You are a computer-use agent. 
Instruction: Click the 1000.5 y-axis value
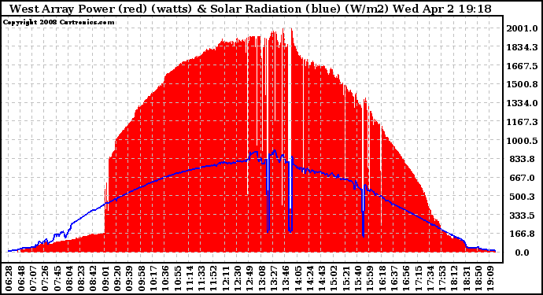(x=523, y=141)
